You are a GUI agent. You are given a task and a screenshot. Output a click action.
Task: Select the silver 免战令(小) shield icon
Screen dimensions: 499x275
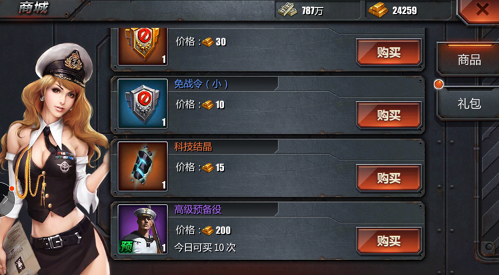(x=143, y=104)
